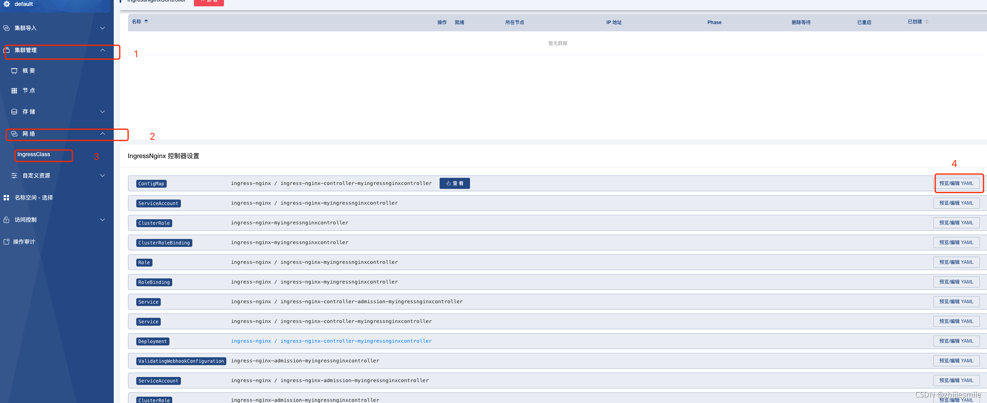This screenshot has height=403, width=987.
Task: Click the 名称空间 tiles icon
Action: coord(6,198)
